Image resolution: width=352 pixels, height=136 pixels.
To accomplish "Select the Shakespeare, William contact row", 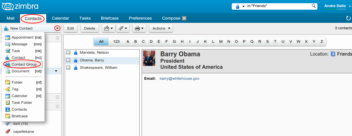I will point(102,68).
